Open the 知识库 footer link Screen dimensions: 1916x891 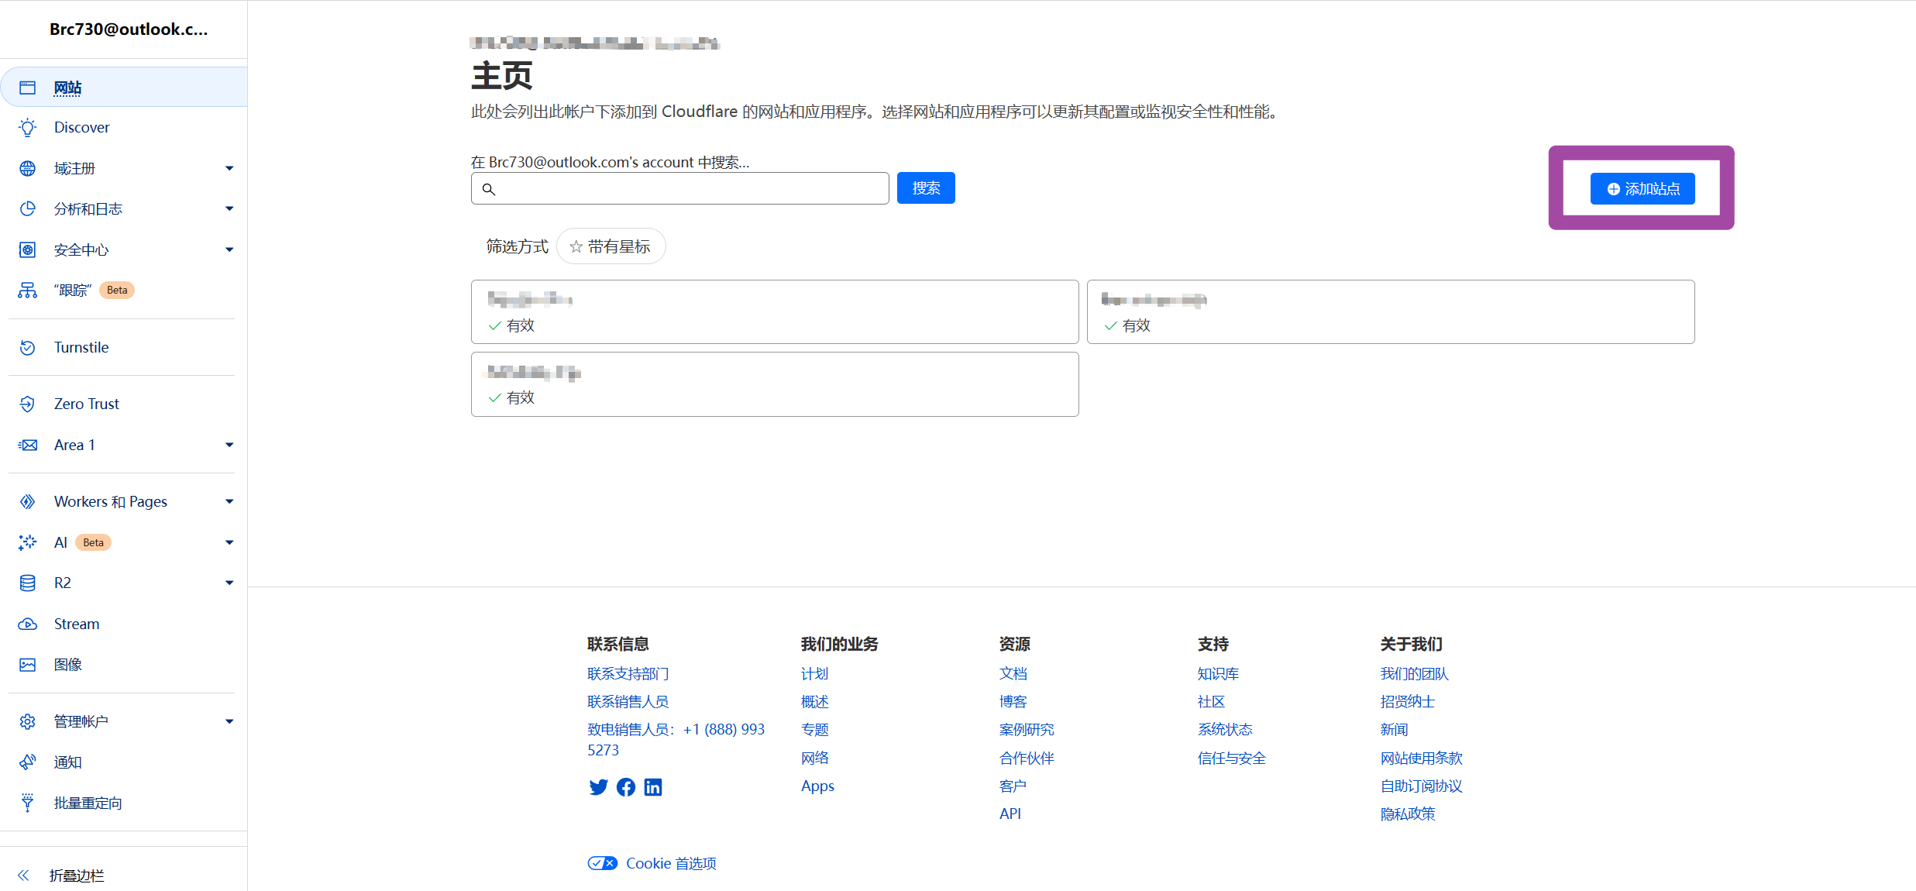(1218, 674)
